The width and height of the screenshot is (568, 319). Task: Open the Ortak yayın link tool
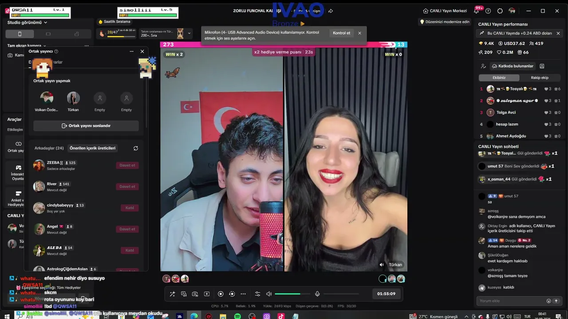18,144
